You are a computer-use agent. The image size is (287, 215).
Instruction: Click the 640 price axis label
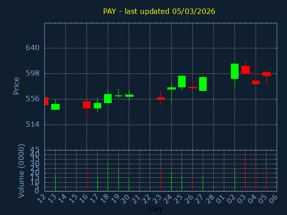coord(32,48)
